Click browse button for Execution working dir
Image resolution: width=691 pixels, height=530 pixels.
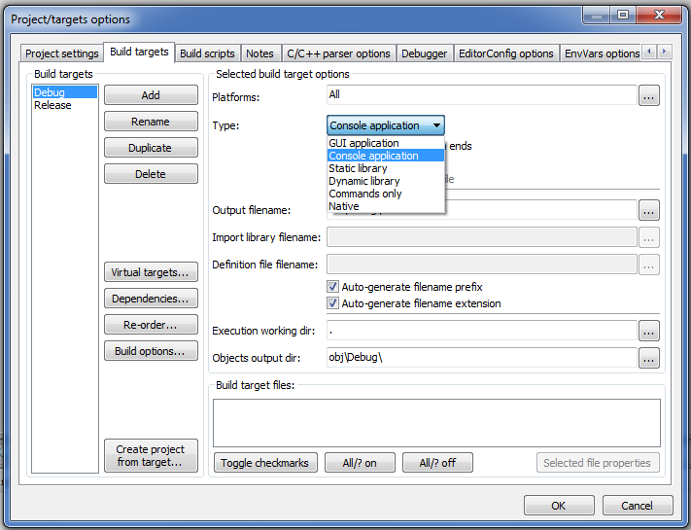(x=649, y=332)
